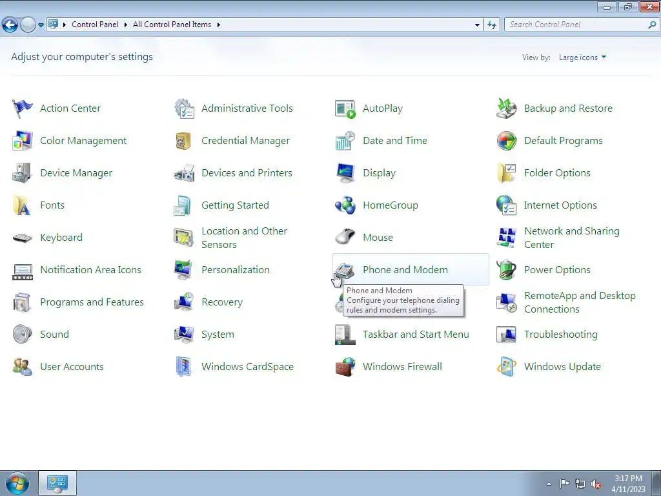Click the network tray icon

pos(580,484)
